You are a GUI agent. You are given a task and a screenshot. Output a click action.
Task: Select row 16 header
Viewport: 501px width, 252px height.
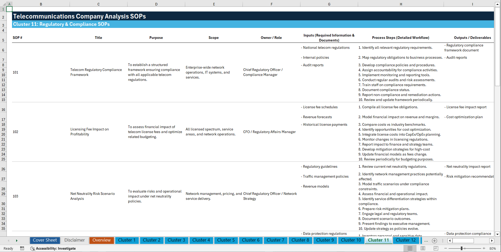click(x=3, y=110)
